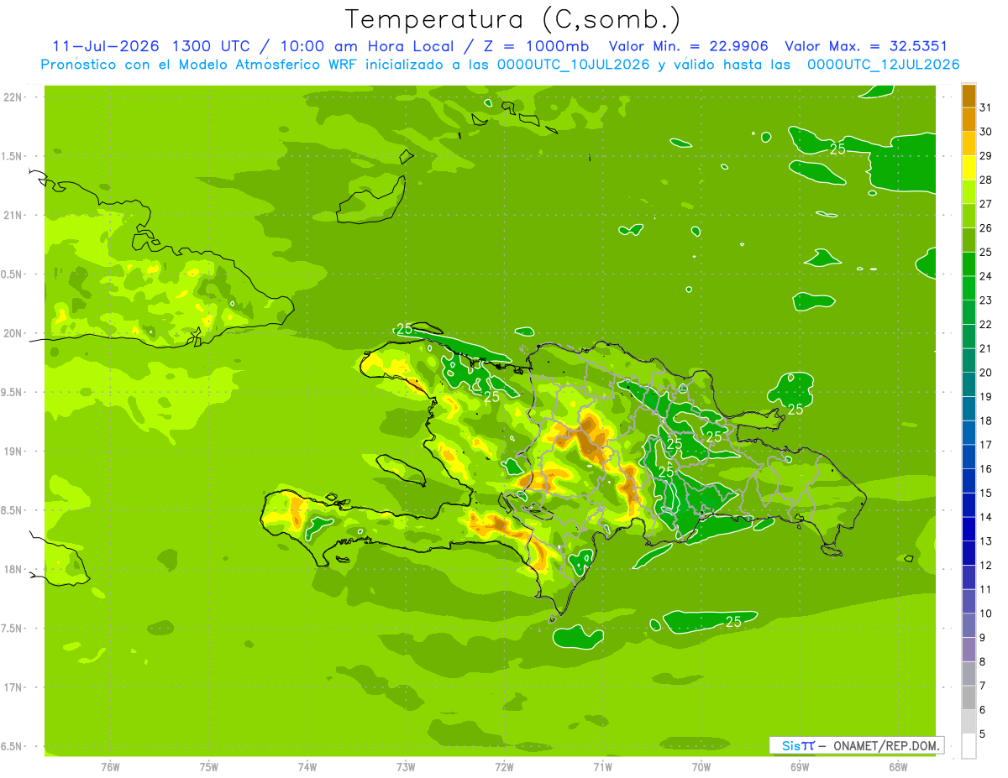This screenshot has width=1008, height=778.
Task: Click the "70W" longitude axis label
Action: coord(701,766)
